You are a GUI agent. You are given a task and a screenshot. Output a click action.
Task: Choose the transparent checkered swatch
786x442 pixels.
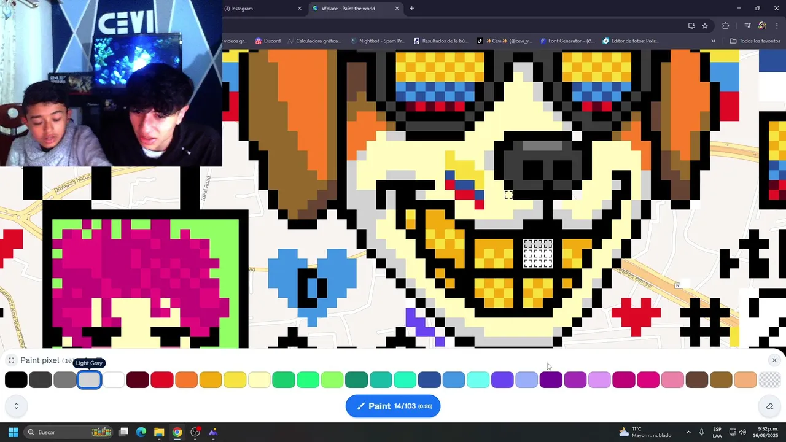(x=770, y=380)
